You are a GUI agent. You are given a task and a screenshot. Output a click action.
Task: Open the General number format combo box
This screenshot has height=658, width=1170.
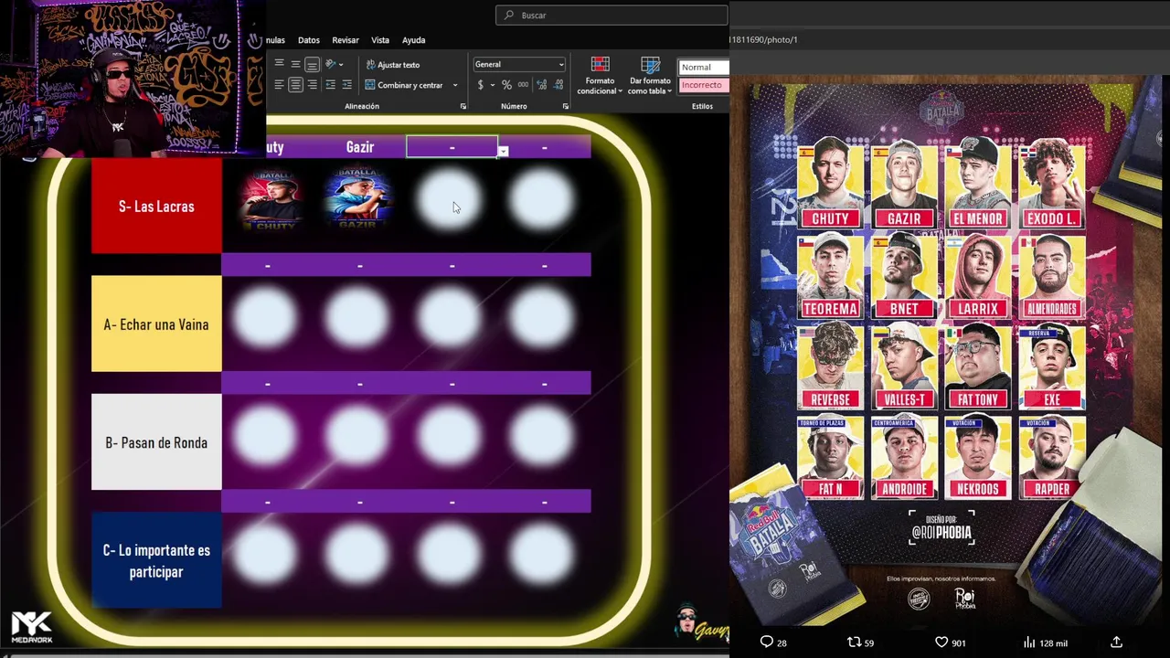pyautogui.click(x=519, y=64)
